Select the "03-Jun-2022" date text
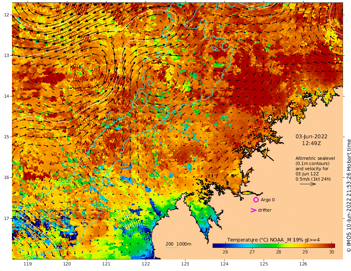The height and width of the screenshot is (271, 351). pos(312,136)
